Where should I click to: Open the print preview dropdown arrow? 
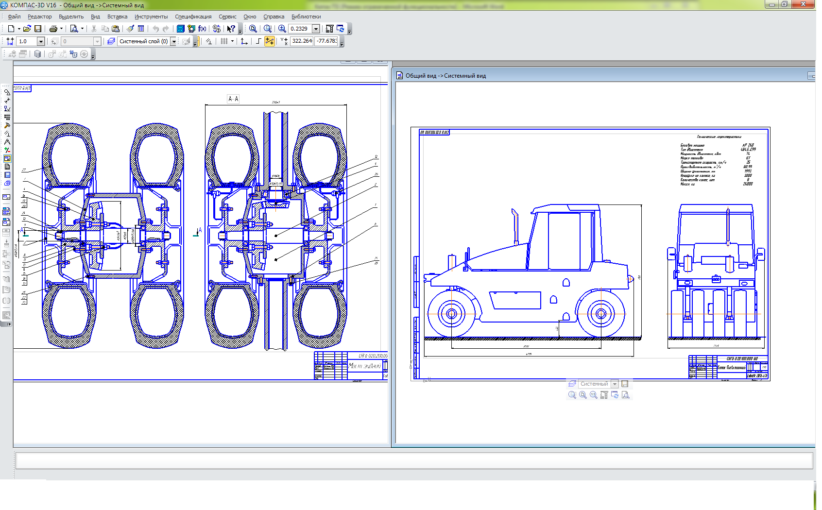(x=82, y=29)
